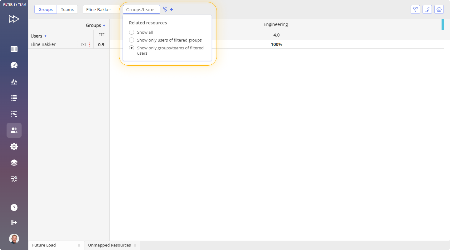Expand the Future Load panel handle

(x=79, y=245)
